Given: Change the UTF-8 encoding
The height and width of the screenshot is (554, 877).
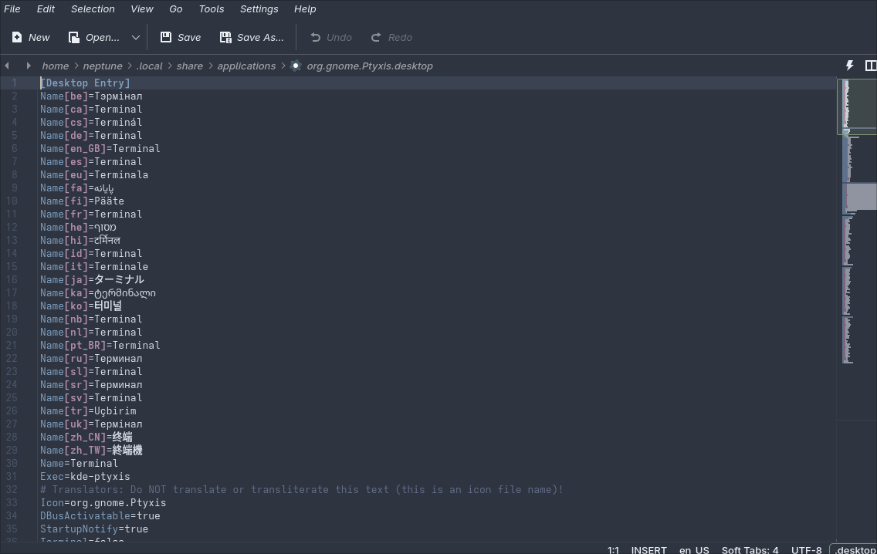Looking at the screenshot, I should point(807,549).
